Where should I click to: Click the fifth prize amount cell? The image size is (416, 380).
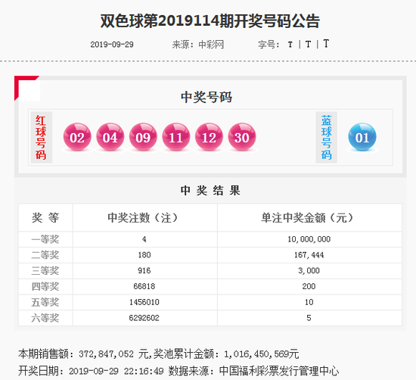coord(309,302)
